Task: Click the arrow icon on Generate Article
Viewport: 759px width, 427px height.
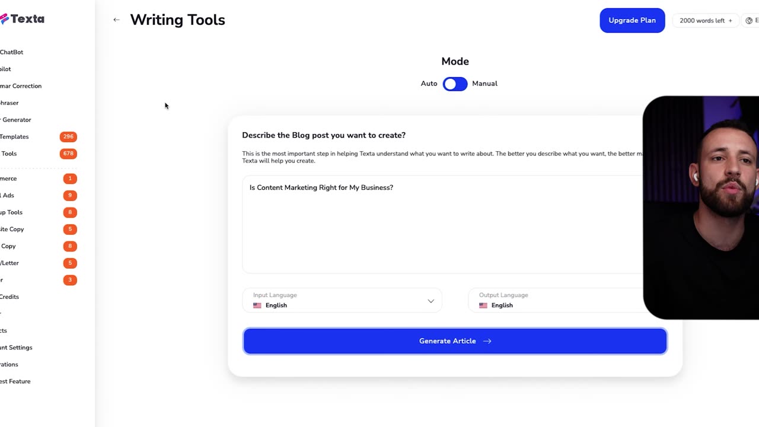Action: (487, 342)
